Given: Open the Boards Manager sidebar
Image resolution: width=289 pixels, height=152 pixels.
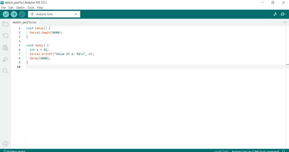Looking at the screenshot, I should [5, 36].
